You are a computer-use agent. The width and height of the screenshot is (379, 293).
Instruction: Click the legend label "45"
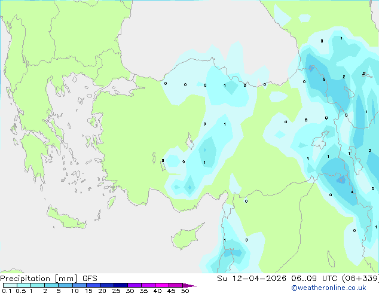171,291
